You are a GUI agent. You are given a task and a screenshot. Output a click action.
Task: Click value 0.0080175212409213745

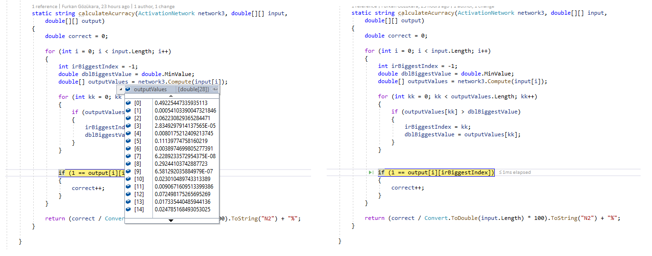tap(184, 133)
